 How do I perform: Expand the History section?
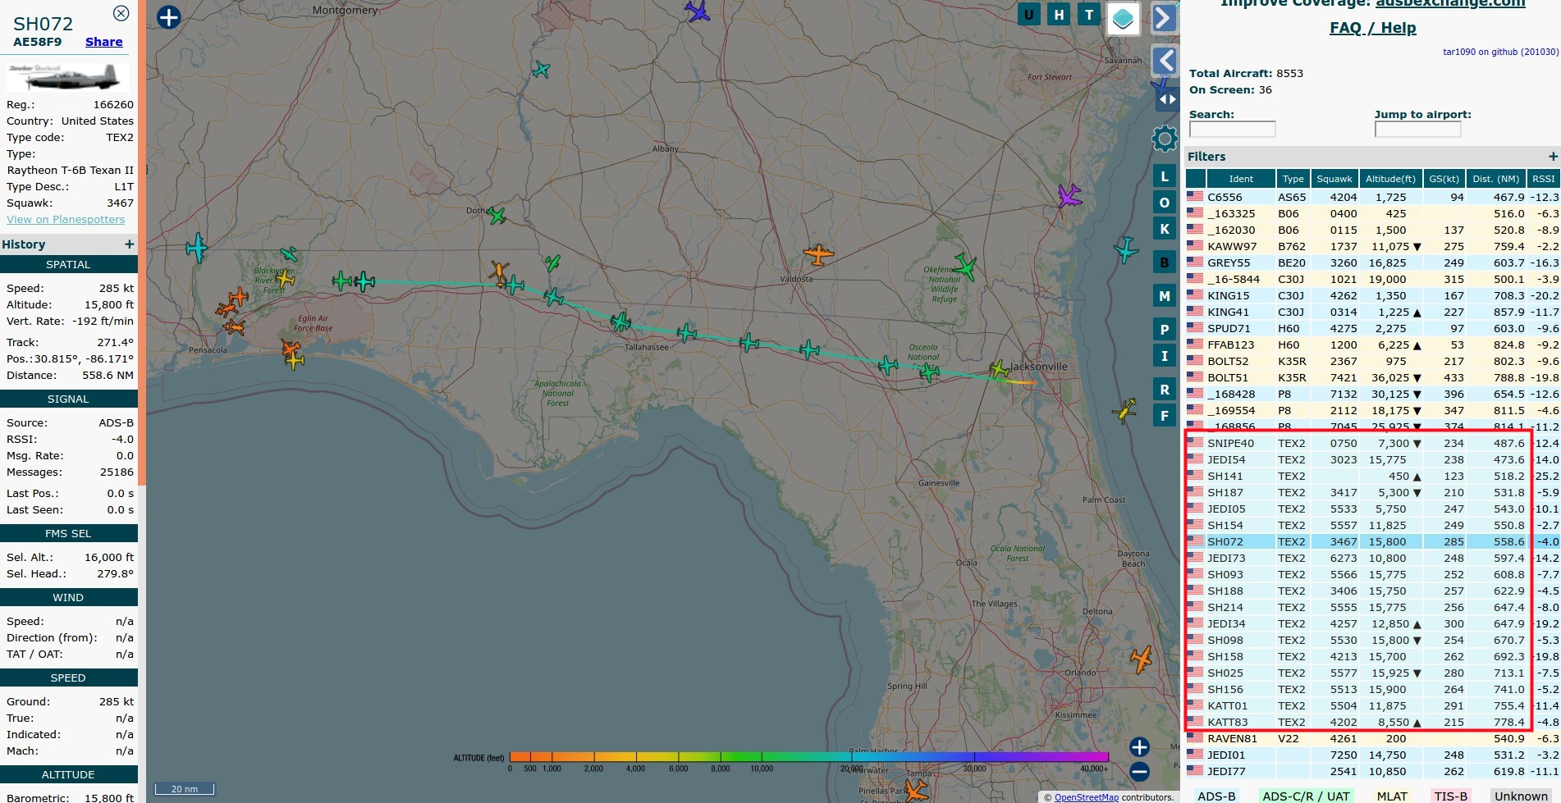[129, 244]
